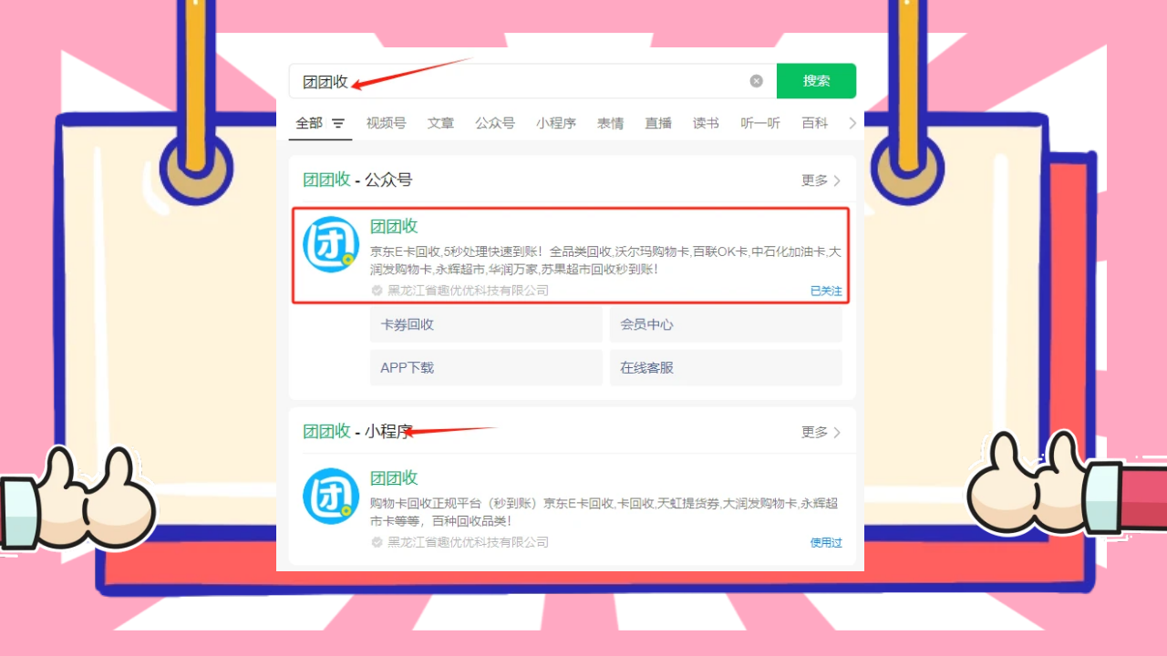Viewport: 1167px width, 656px height.
Task: Click the 公众号 description starting 京东E卡回收
Action: [x=605, y=261]
